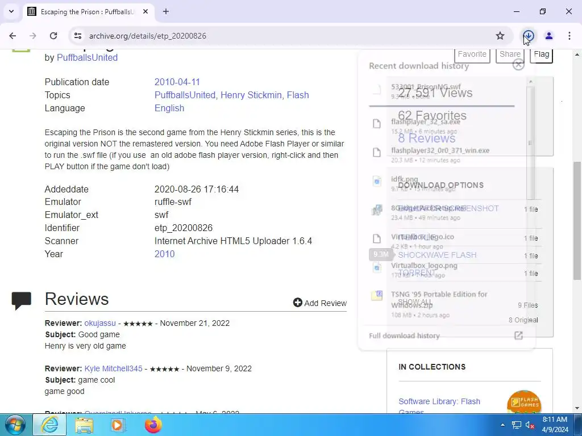Show hidden system tray icons
The image size is (582, 436).
tap(502, 425)
